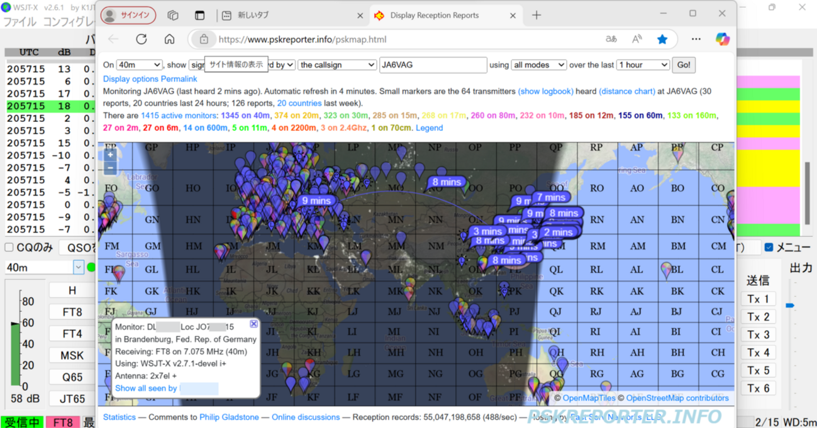Select the JT65 mode button in WSJT-X

pos(72,398)
